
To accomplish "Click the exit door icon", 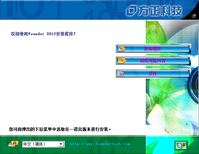I will tap(181, 145).
